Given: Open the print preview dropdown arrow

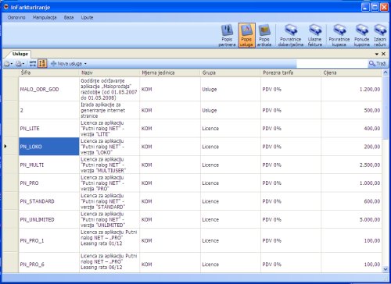Looking at the screenshot, I should (x=12, y=64).
